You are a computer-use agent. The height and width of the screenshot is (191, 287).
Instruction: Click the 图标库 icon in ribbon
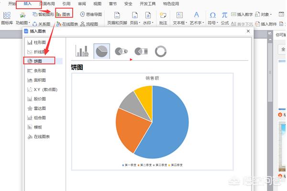point(7,18)
